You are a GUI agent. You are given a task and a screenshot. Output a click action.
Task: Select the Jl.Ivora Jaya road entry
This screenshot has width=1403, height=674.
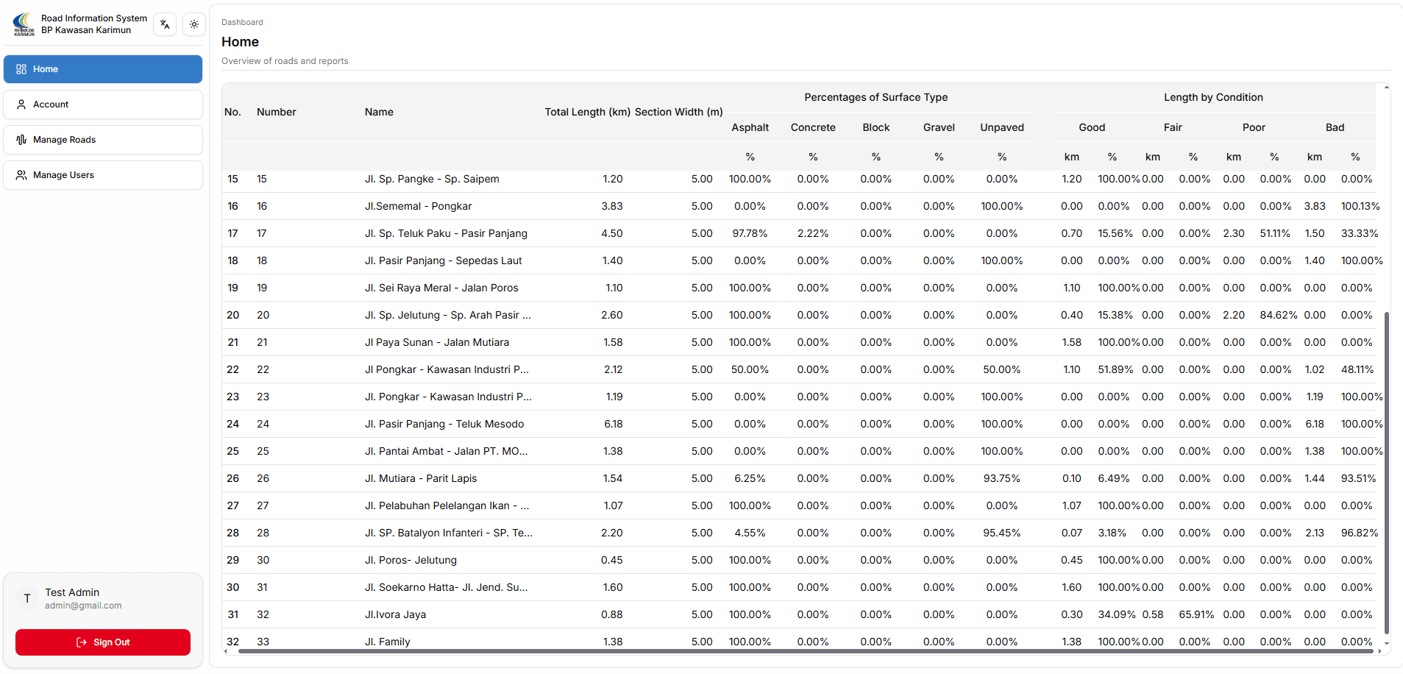(396, 614)
